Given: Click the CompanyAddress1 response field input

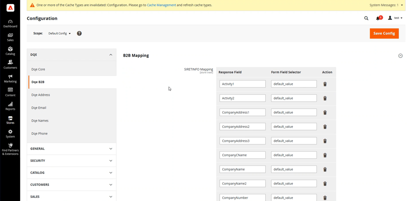Looking at the screenshot, I should click(x=242, y=112).
